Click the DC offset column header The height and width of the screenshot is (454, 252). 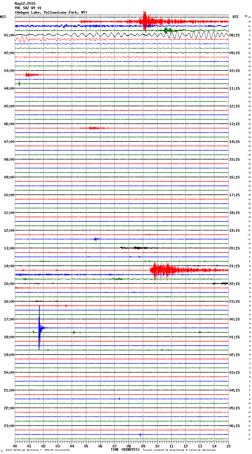point(246,16)
